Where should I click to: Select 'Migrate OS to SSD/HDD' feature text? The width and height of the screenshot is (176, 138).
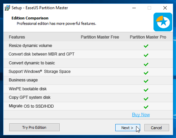pos(31,106)
